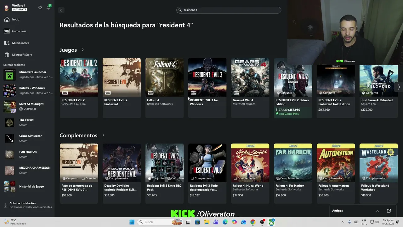Viewport: 403px width, 227px height.
Task: Open Fallout 4: Far Harbor add-on
Action: point(293,174)
